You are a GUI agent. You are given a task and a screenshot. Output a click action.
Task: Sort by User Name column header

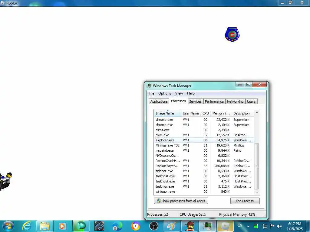tap(191, 113)
